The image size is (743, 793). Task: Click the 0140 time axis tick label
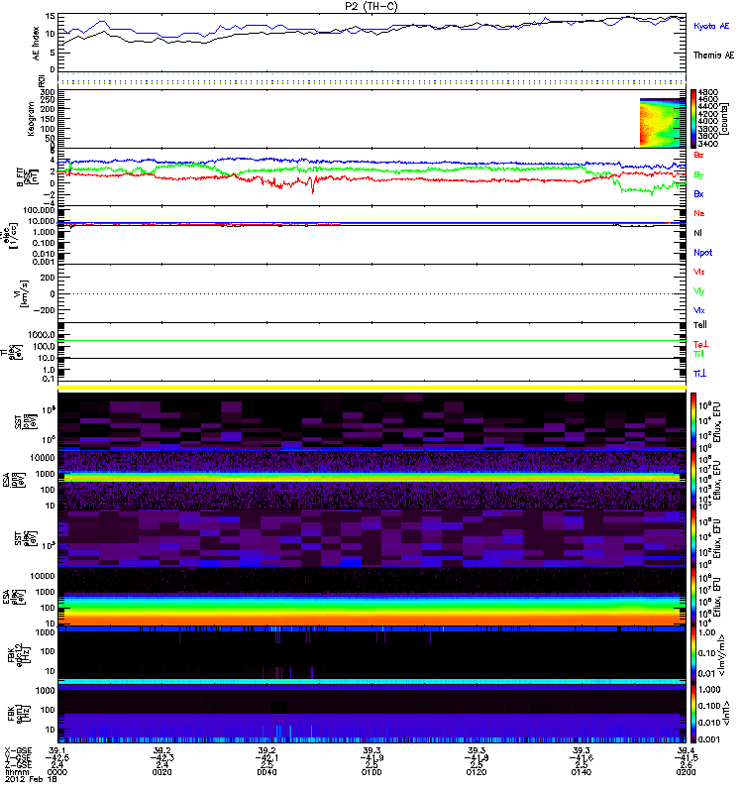pyautogui.click(x=581, y=776)
